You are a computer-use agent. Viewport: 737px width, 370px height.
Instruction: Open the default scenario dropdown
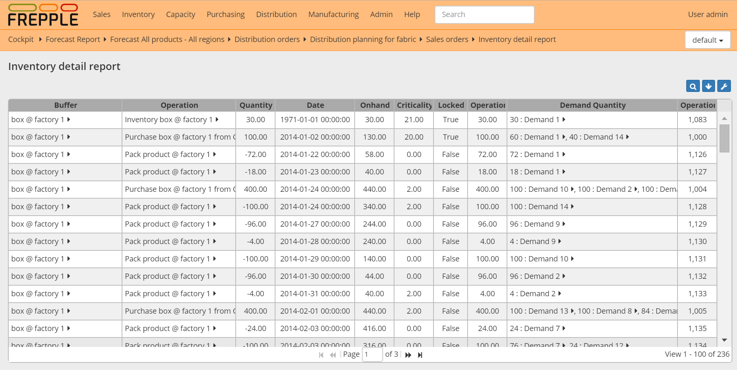[707, 40]
